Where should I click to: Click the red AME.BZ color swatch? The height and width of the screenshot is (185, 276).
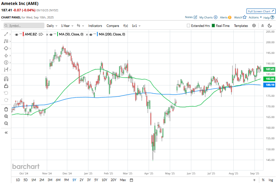pos(23,34)
